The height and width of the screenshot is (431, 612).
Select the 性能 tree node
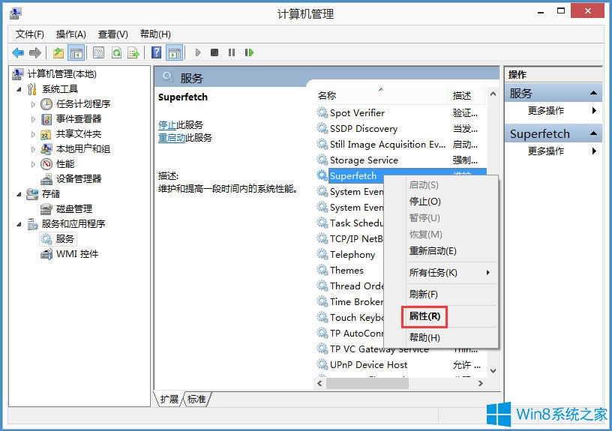65,164
